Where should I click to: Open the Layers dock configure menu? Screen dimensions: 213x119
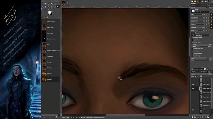[x=212, y=69]
